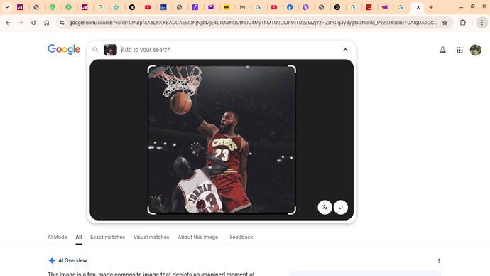
Task: Click the AI Overview heading
Action: tap(72, 260)
